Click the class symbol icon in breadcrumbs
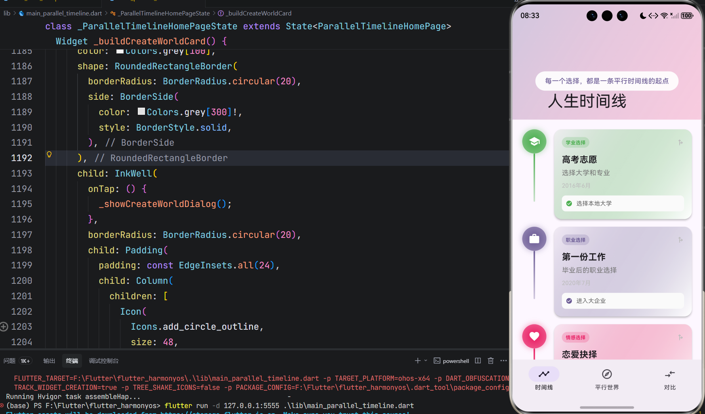This screenshot has width=705, height=414. coord(113,13)
